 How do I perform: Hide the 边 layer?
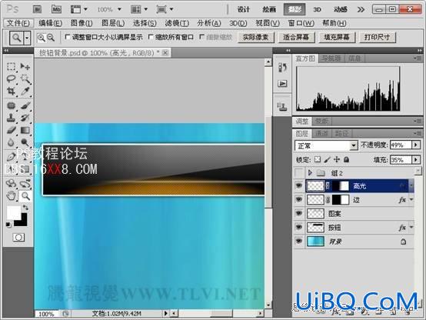coord(299,199)
